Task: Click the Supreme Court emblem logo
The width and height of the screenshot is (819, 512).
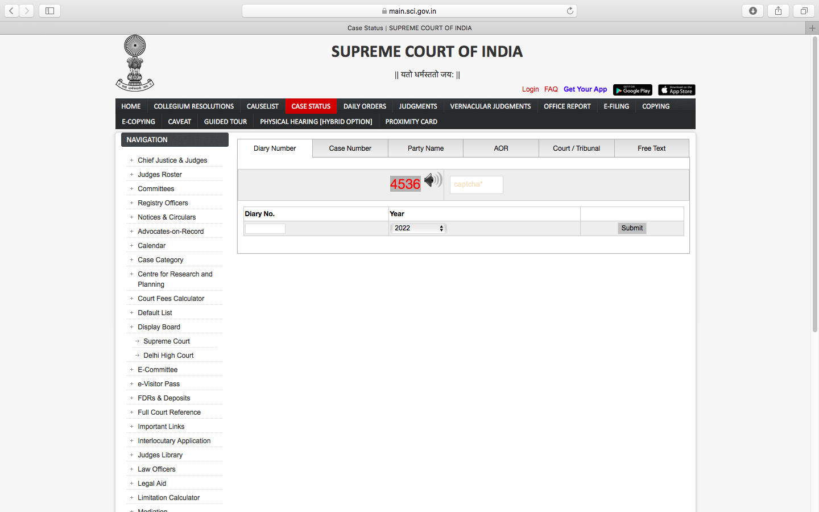Action: [135, 63]
